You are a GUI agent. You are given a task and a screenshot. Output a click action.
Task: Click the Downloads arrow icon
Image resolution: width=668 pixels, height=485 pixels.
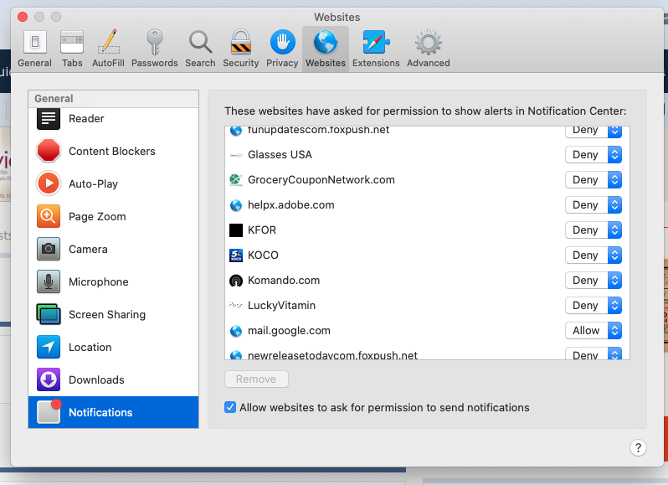click(49, 379)
